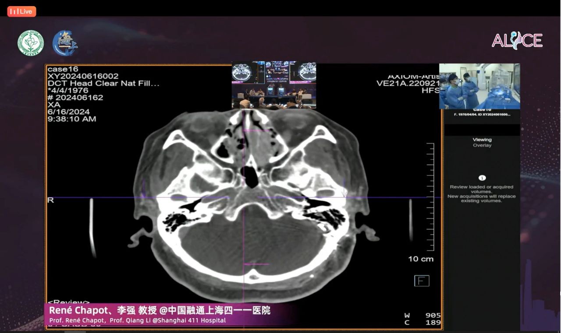This screenshot has height=333, width=561.
Task: Click the F orientation marker box
Action: click(422, 281)
